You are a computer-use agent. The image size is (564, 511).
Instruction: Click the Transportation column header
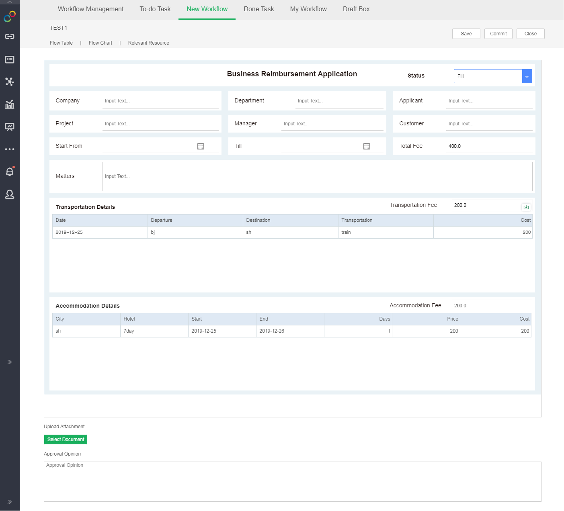(386, 221)
